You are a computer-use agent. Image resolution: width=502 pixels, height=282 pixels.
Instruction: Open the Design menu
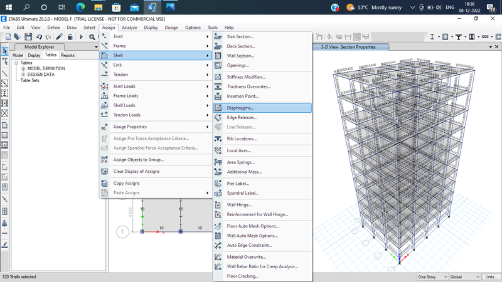pyautogui.click(x=171, y=28)
